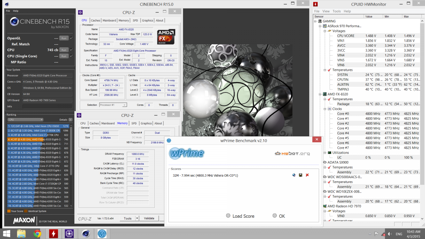Switch to Cinebench via taskbar icon
The image size is (425, 239).
86,233
